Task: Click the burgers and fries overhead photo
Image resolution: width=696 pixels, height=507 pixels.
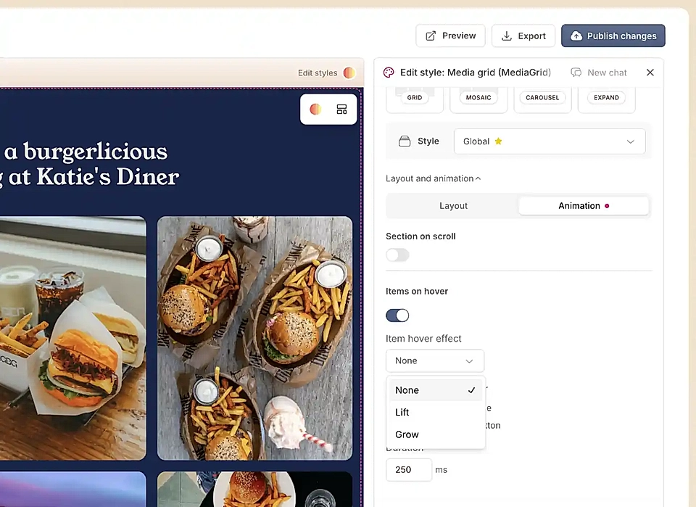Action: pyautogui.click(x=254, y=338)
